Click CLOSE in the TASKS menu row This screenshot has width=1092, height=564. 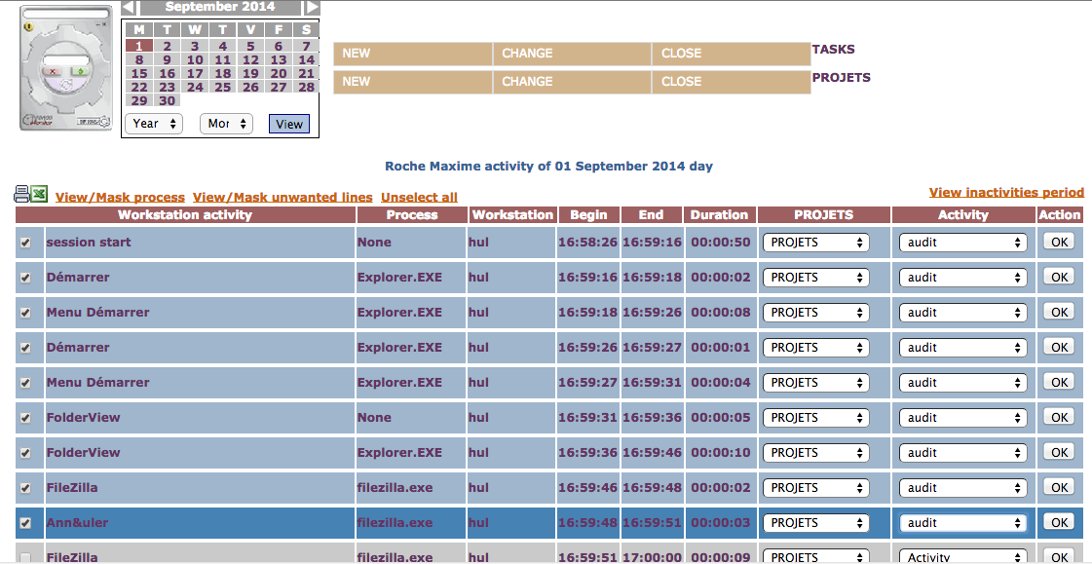coord(732,54)
